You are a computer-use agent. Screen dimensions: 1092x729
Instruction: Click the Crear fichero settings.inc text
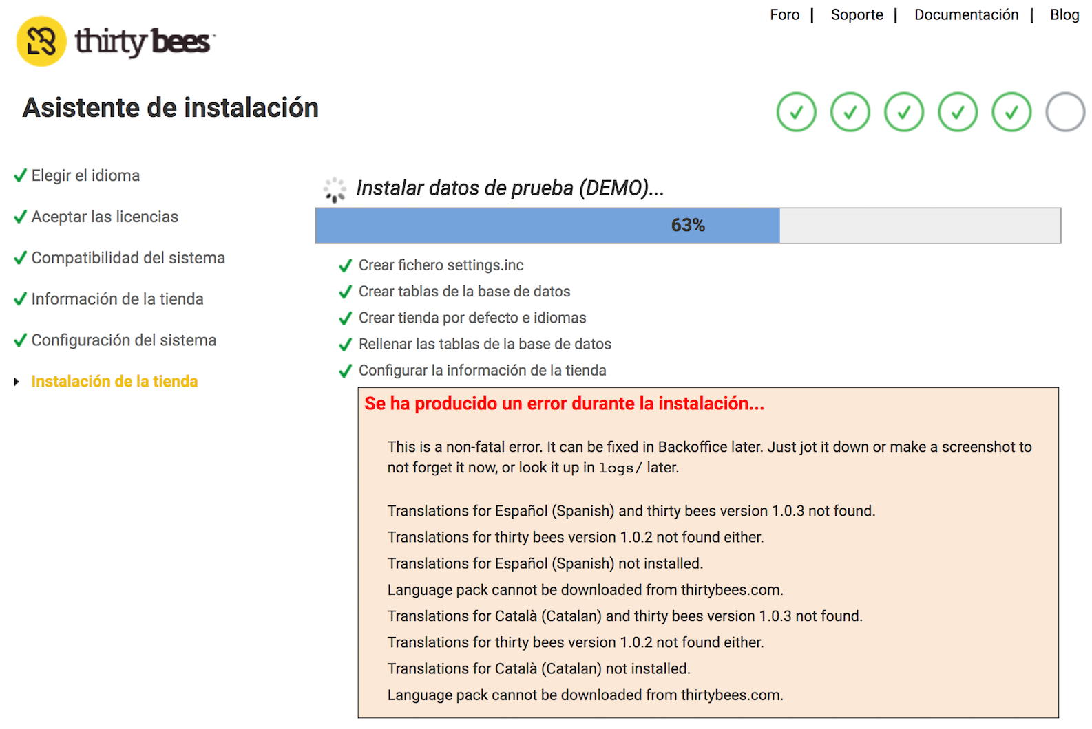point(441,265)
